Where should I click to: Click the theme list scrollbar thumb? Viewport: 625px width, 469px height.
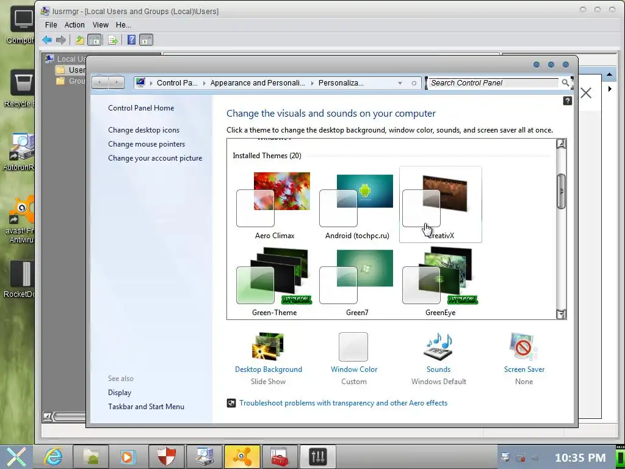pos(562,191)
